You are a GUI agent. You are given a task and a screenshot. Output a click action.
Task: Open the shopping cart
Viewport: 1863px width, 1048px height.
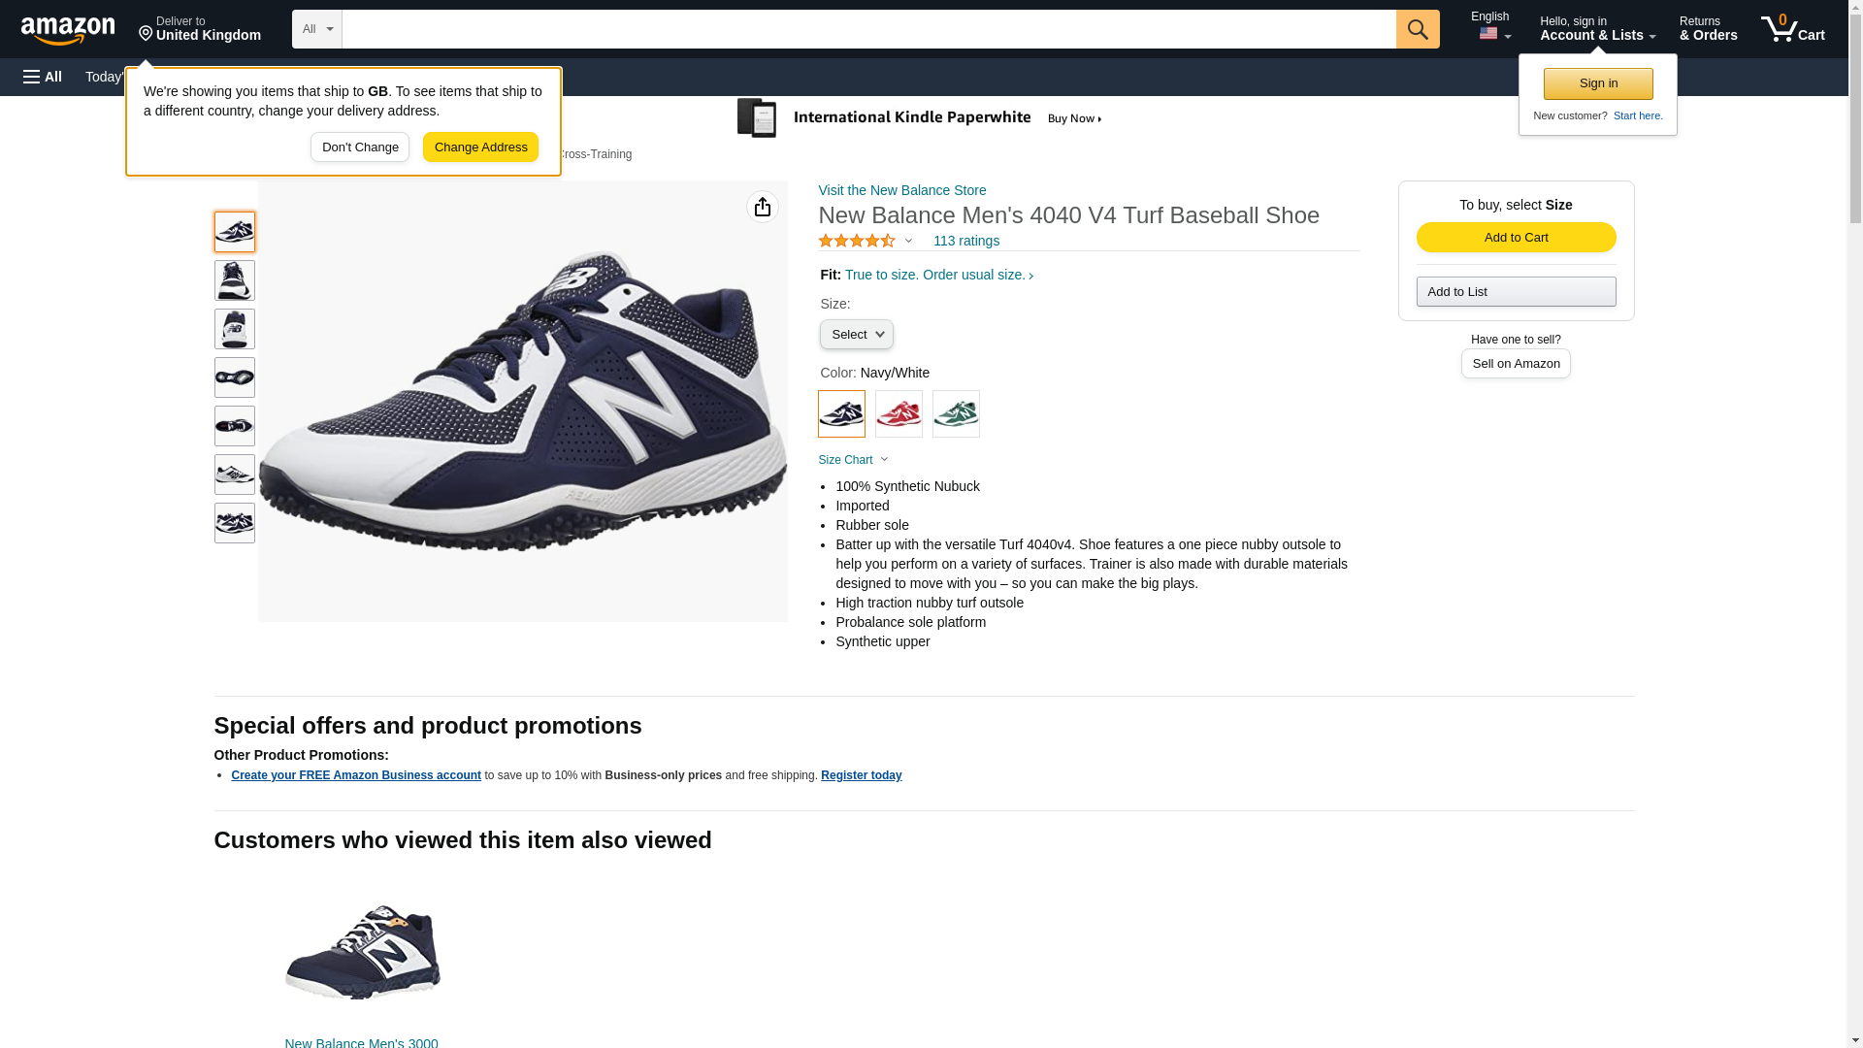[1792, 29]
